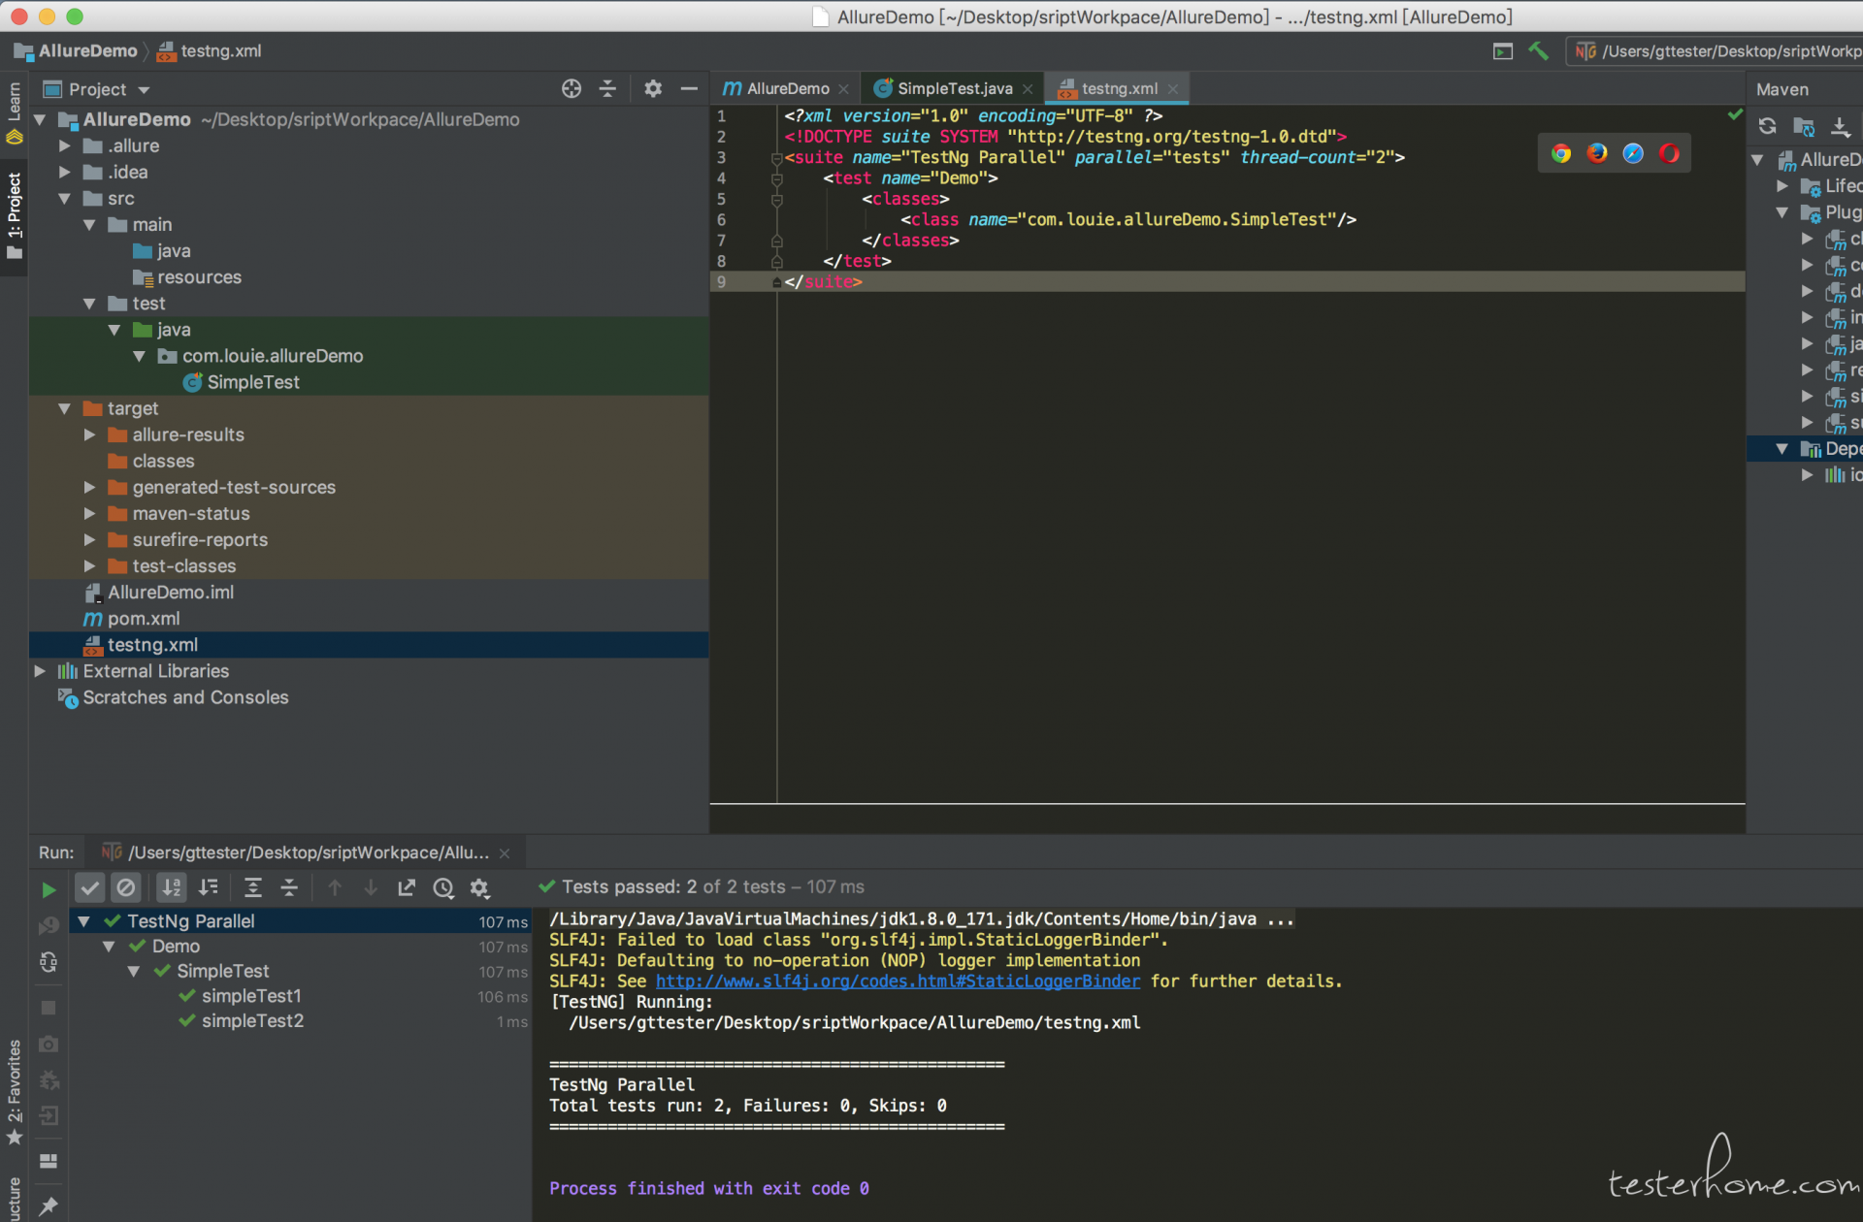Expand the .idea folder
Screen dimensions: 1863x1222
coord(65,172)
